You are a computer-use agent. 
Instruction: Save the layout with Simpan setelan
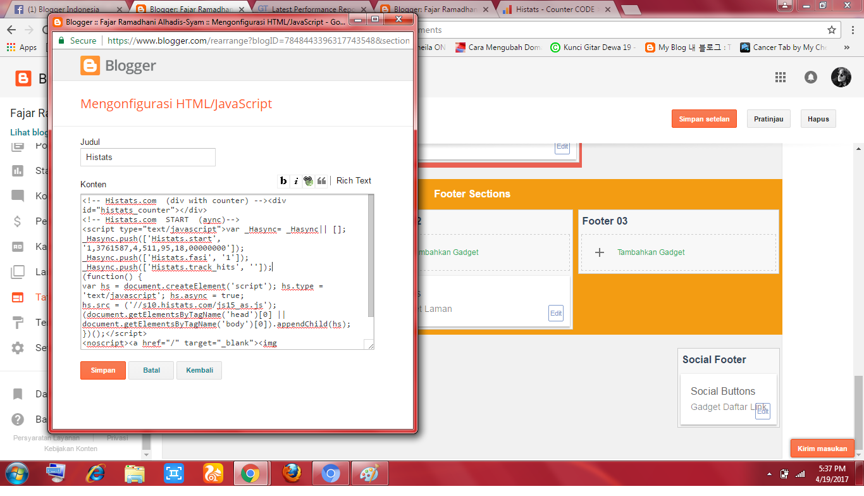(x=704, y=119)
